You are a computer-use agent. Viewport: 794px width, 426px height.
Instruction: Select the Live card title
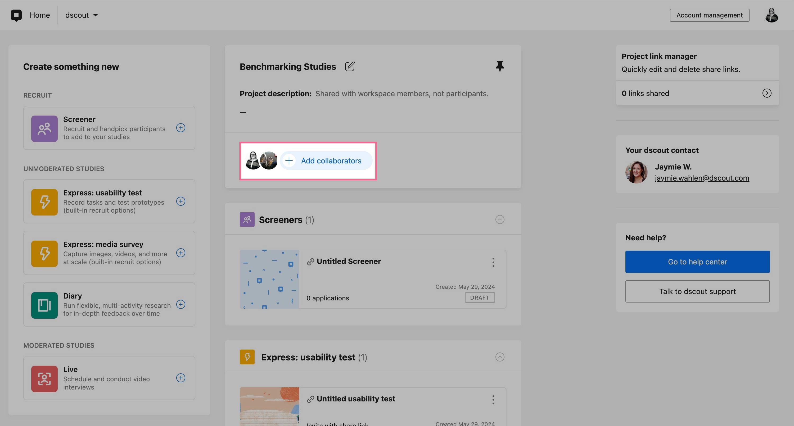tap(70, 370)
